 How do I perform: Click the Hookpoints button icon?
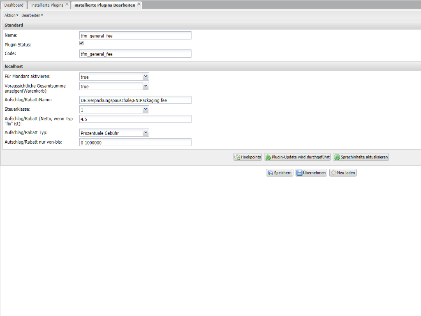coord(237,157)
